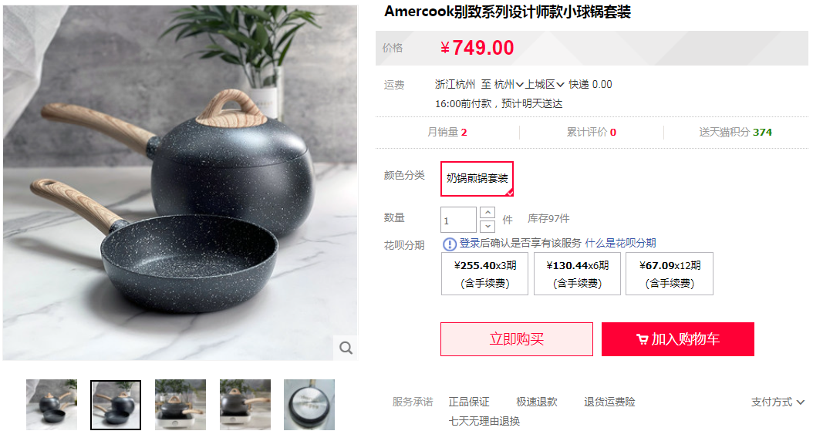Screen dimensions: 813x441
Task: Open the 什么是花呗分期 link
Action: pyautogui.click(x=620, y=243)
